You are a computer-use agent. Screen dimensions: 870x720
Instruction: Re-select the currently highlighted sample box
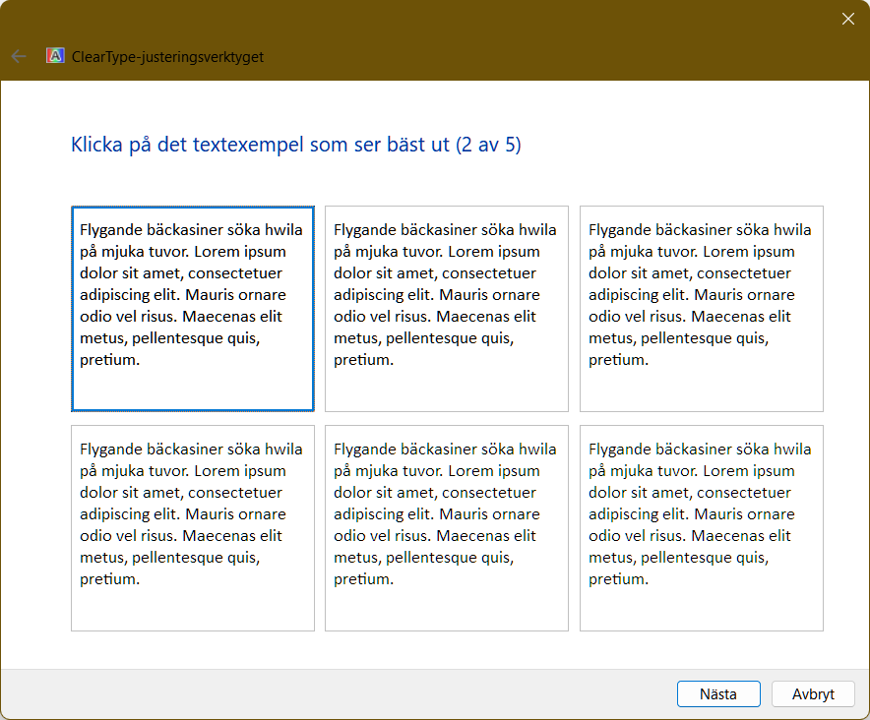tap(192, 307)
